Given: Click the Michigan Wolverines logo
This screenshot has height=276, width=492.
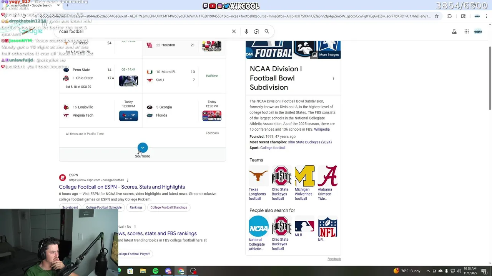Looking at the screenshot, I should click(x=304, y=176).
